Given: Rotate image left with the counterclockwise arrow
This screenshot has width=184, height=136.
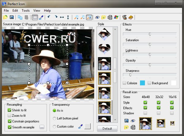Looking at the screenshot, I should tap(49, 17).
